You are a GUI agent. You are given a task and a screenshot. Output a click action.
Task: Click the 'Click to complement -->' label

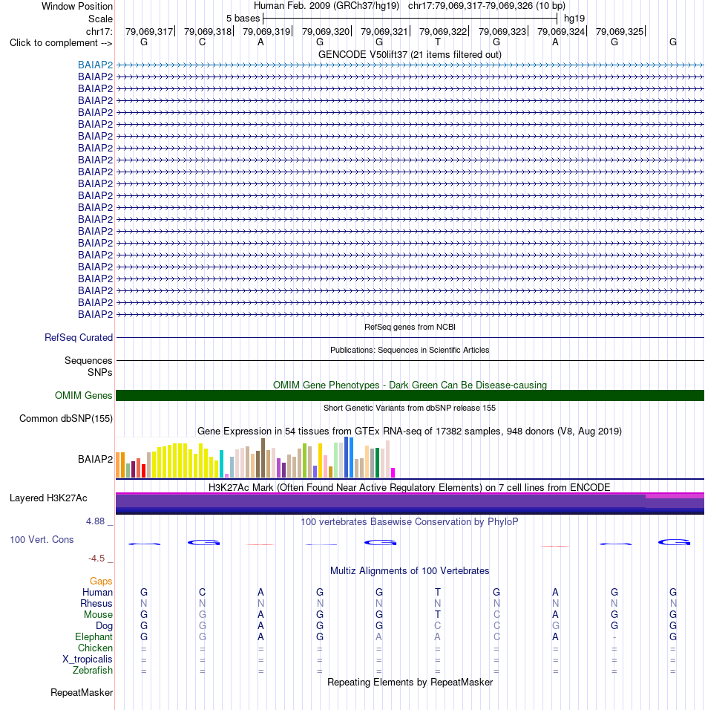pos(61,43)
